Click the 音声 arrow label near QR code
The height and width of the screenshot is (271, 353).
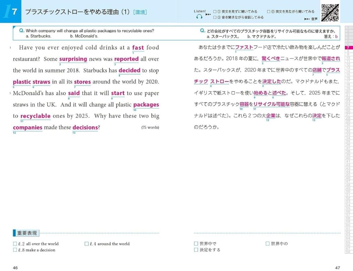coord(311,19)
